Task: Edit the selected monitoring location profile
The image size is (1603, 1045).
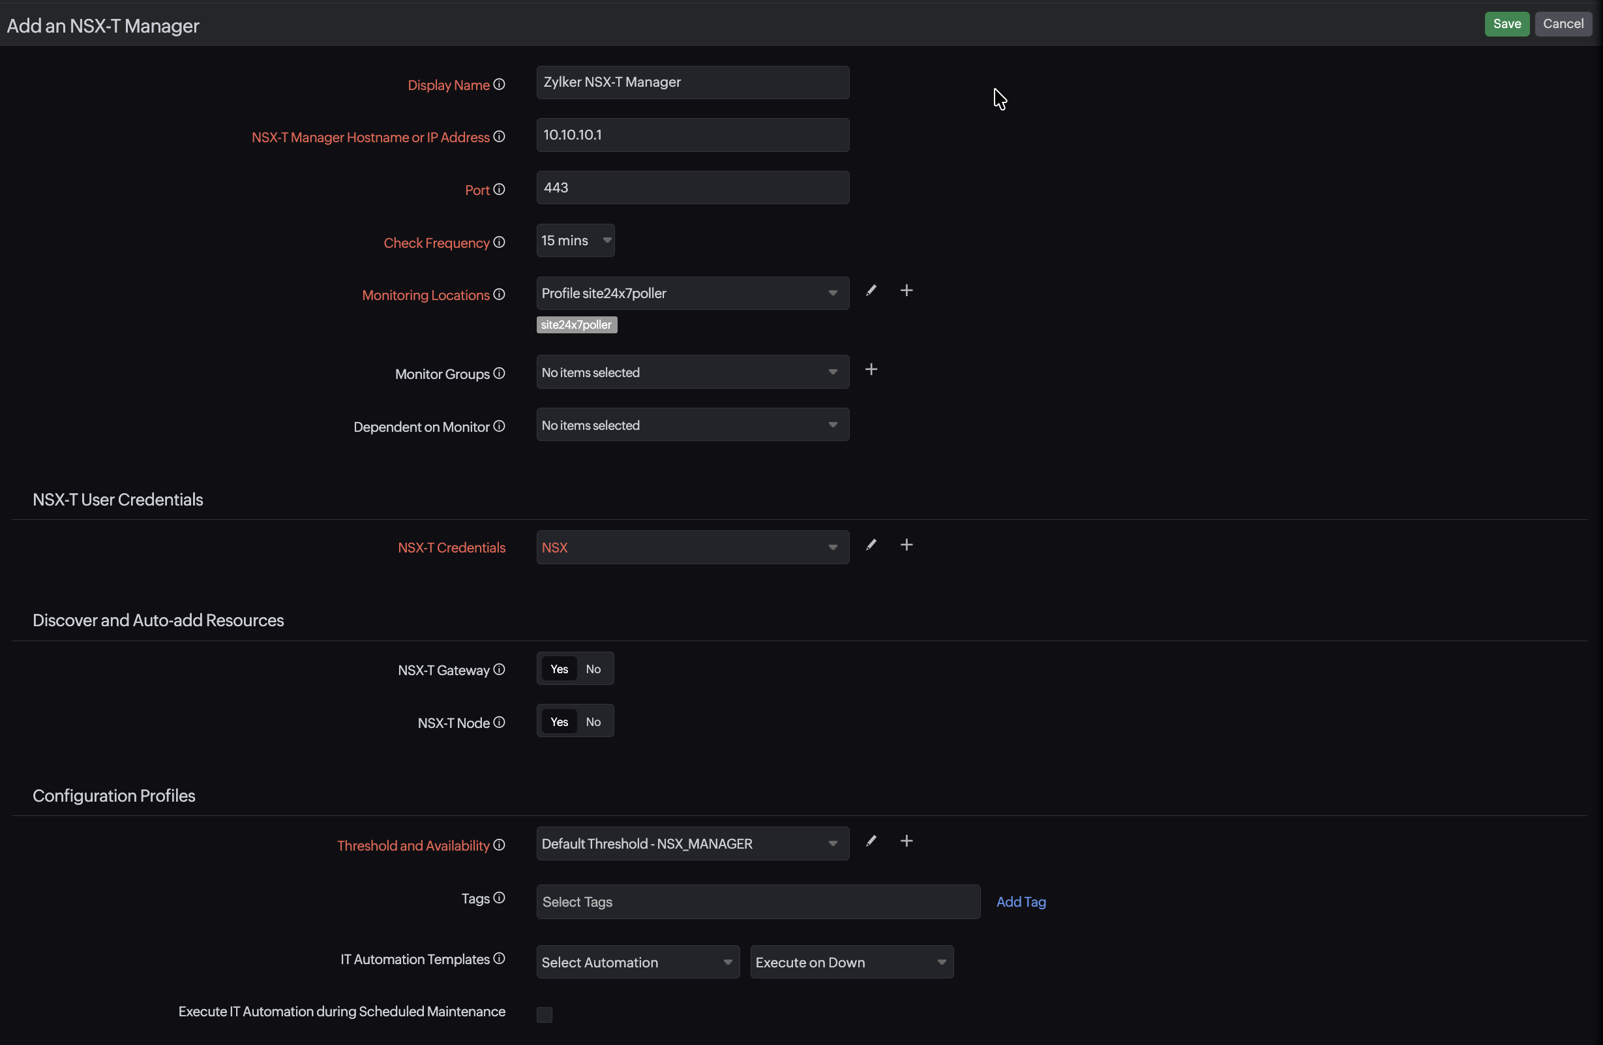Action: pyautogui.click(x=871, y=290)
